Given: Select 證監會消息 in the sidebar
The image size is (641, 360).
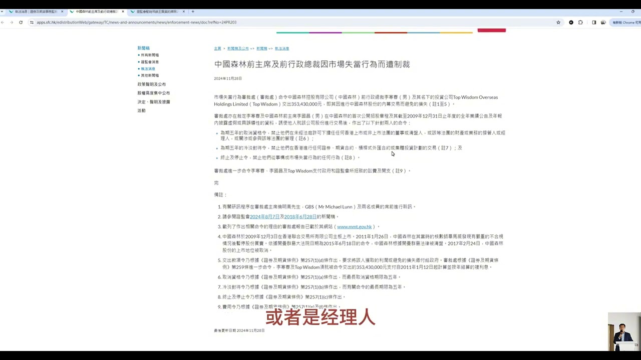Looking at the screenshot, I should pyautogui.click(x=150, y=62).
